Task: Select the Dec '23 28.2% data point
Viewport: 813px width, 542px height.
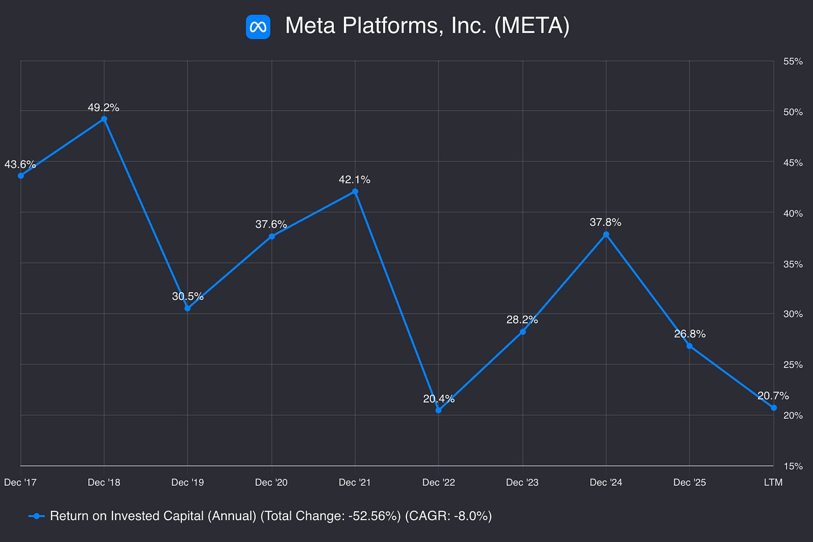Action: (x=522, y=332)
